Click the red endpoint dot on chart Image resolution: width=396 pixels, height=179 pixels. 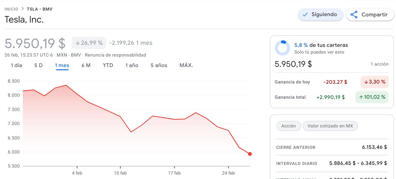pyautogui.click(x=250, y=154)
